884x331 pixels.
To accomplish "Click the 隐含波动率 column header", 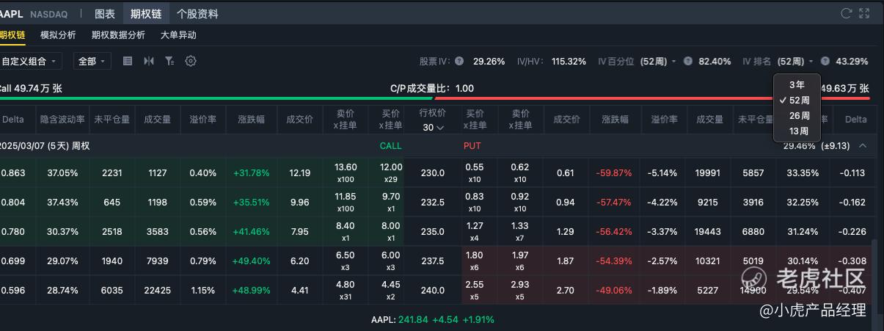I will [x=62, y=119].
